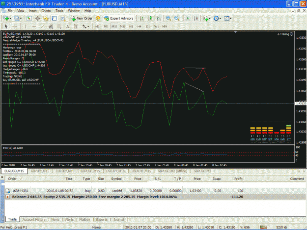
Task: Click the RSI(14) indicator label
Action: coord(13,148)
